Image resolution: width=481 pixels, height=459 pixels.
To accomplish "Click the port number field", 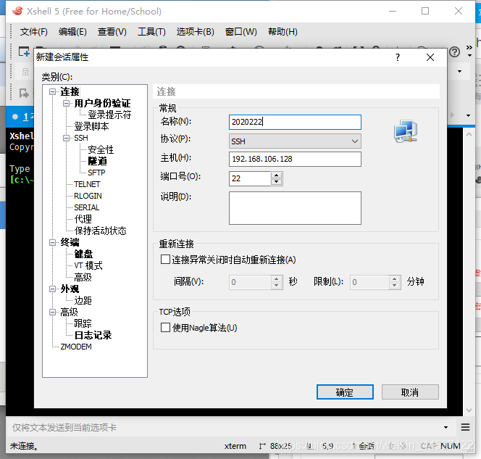I will click(x=250, y=178).
